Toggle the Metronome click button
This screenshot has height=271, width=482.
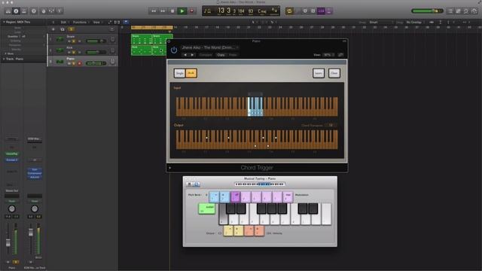[329, 11]
